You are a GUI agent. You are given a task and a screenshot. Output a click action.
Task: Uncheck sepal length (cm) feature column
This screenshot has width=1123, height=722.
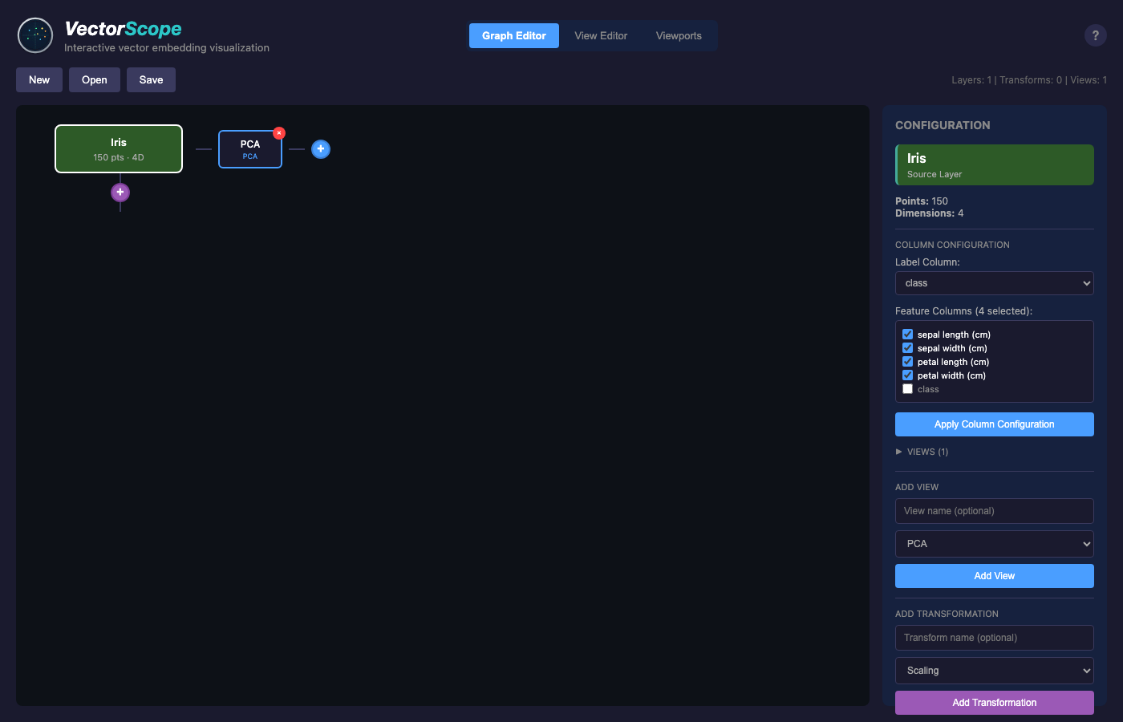pyautogui.click(x=908, y=335)
